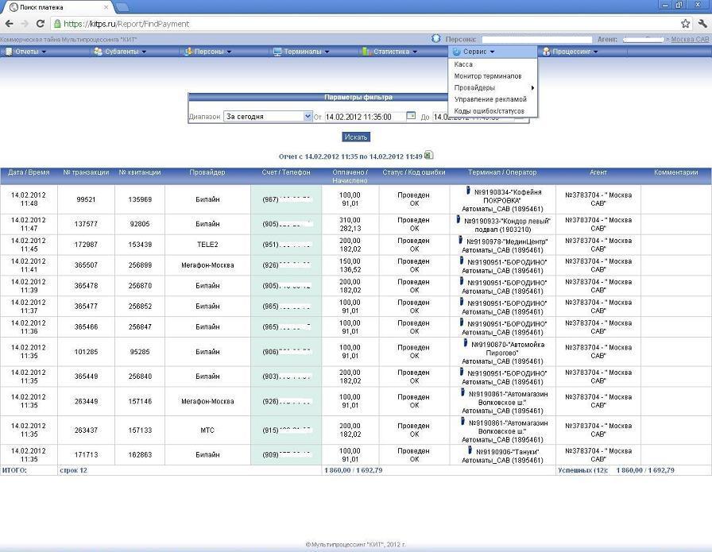The height and width of the screenshot is (552, 712).
Task: Export the report with the Excel icon
Action: [x=428, y=155]
